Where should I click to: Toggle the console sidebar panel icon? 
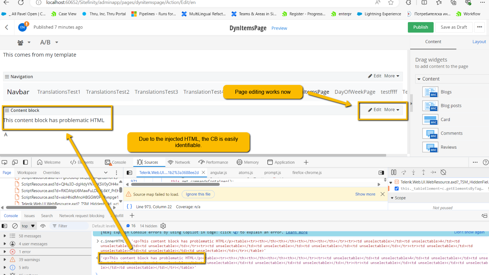[x=5, y=226]
